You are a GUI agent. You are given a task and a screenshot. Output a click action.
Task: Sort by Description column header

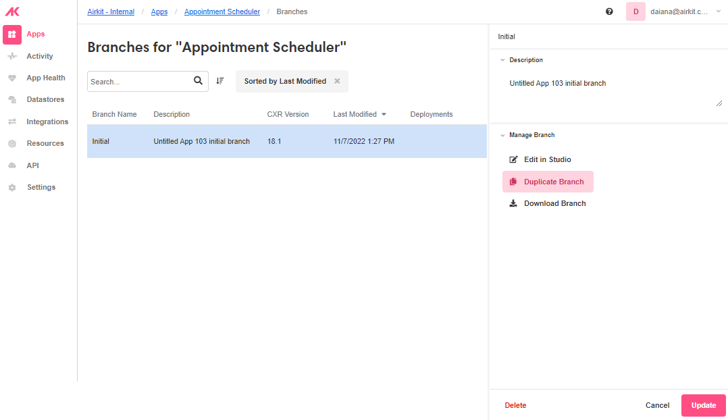pyautogui.click(x=172, y=114)
